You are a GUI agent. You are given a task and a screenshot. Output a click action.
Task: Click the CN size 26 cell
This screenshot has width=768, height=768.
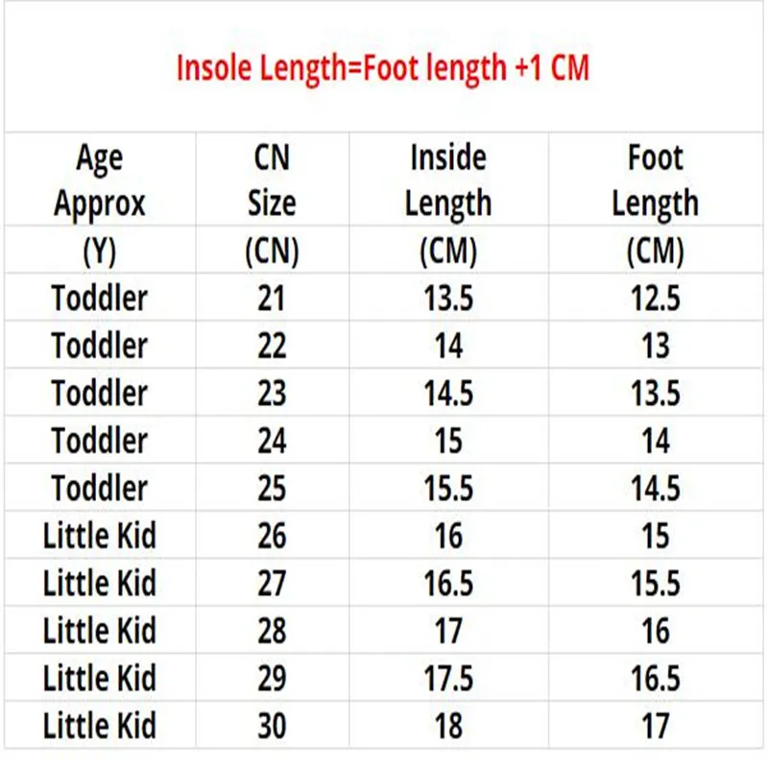tap(272, 536)
